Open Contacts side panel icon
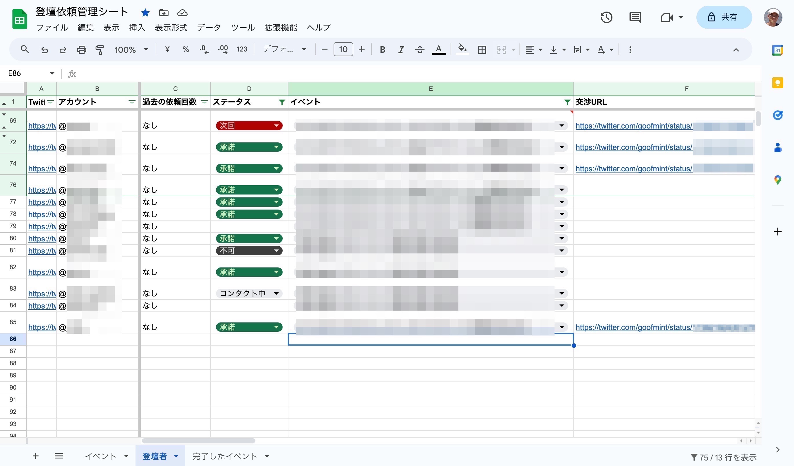794x466 pixels. [777, 148]
